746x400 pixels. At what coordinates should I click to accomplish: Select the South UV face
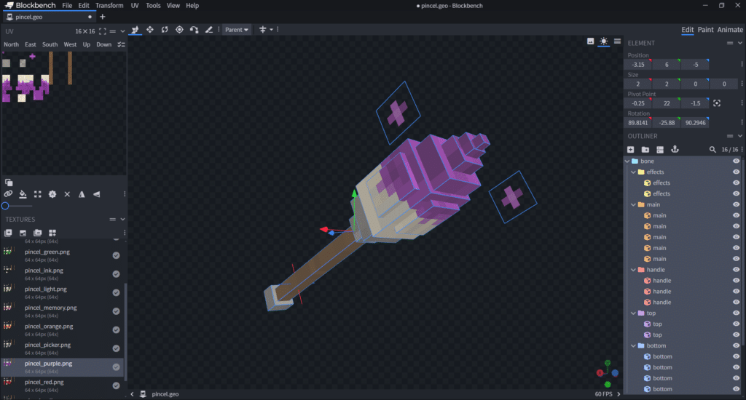click(x=50, y=44)
